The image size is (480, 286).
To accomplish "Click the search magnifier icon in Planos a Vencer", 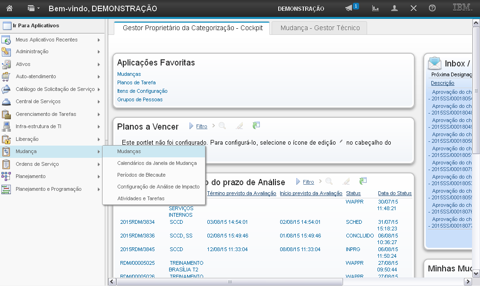I will pos(222,126).
